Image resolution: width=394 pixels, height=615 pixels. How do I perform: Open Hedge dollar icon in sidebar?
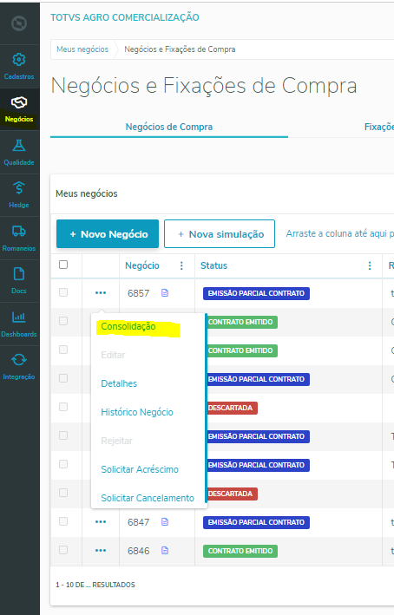(x=19, y=188)
